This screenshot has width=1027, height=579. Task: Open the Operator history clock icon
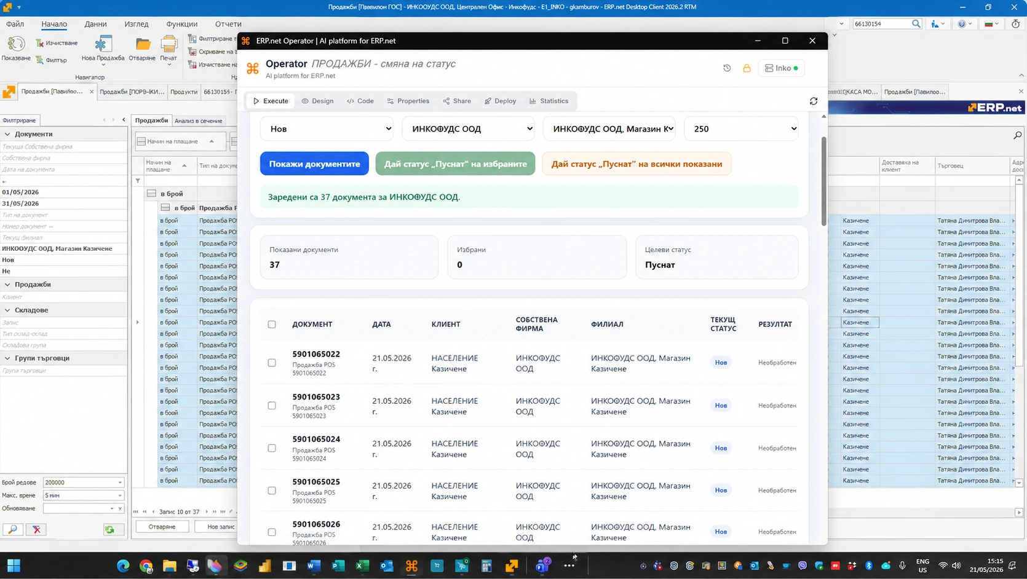click(x=727, y=68)
